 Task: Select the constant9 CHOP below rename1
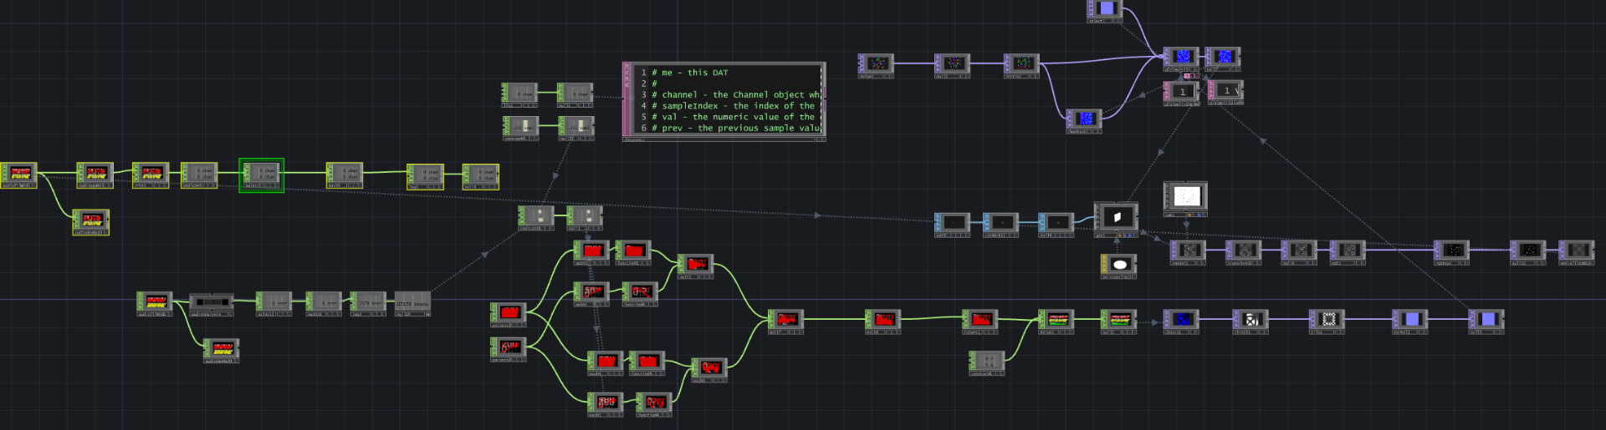[x=987, y=362]
